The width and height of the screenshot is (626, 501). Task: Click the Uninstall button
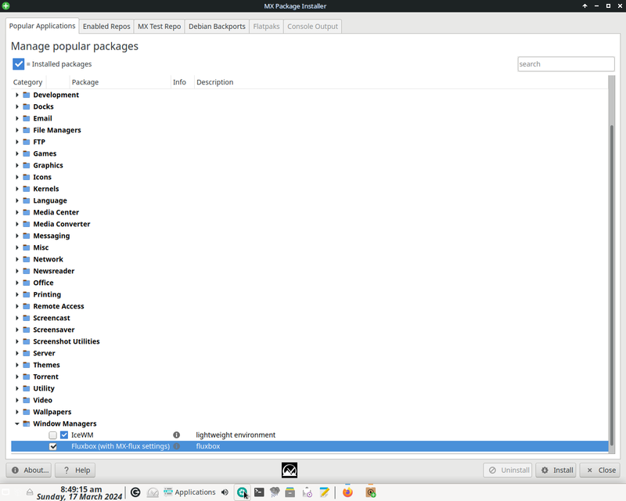tap(507, 470)
